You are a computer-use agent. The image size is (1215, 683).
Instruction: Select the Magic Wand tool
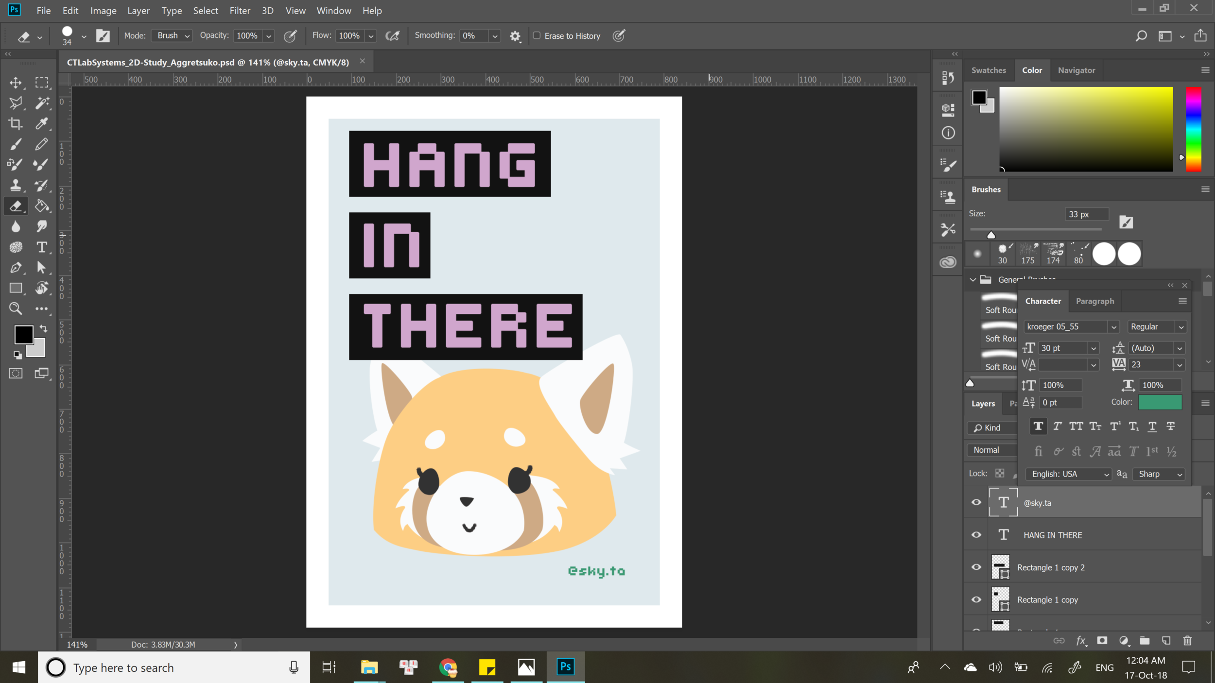pyautogui.click(x=42, y=103)
